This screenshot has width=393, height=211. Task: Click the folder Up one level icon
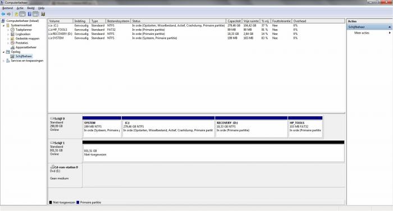[16, 14]
